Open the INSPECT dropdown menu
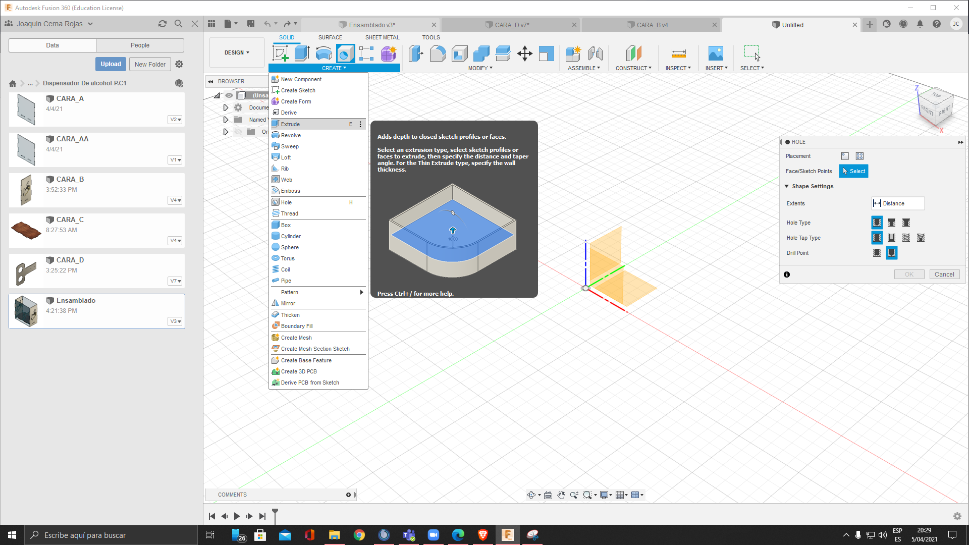Image resolution: width=969 pixels, height=545 pixels. point(678,68)
